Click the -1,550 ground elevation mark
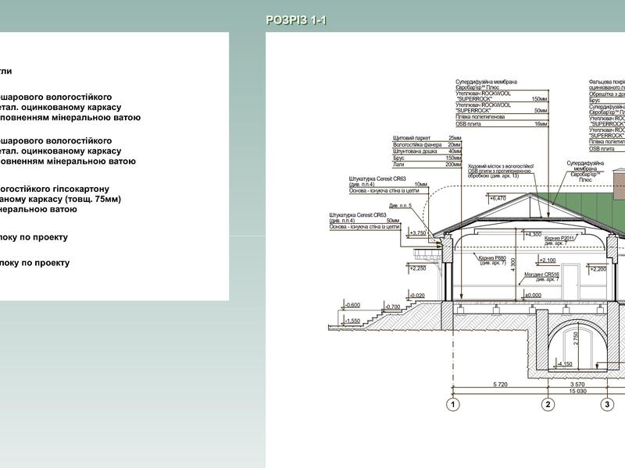This screenshot has height=468, width=625. [352, 321]
